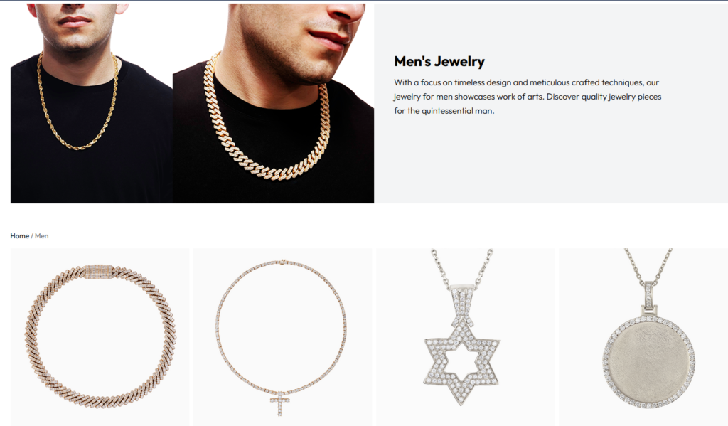View the round medallion pendant product
728x426 pixels.
643,337
